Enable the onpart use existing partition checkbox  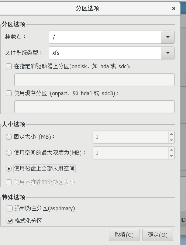coord(9,93)
